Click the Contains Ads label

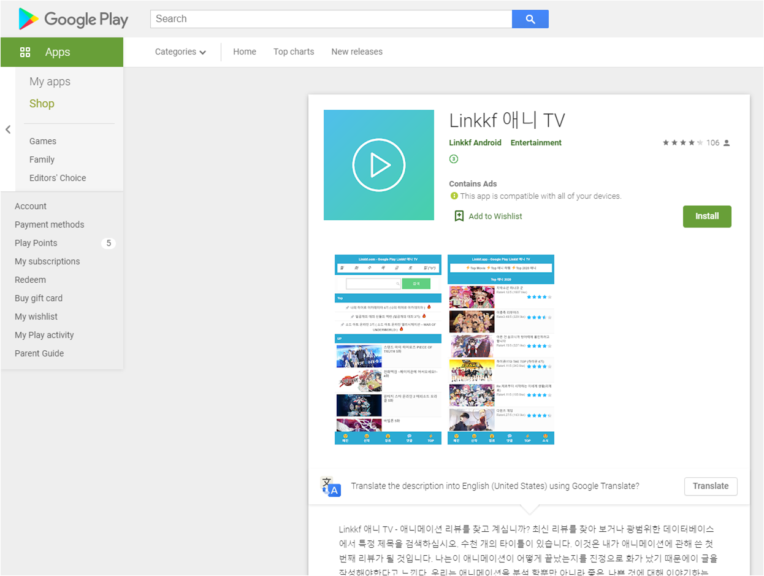[473, 184]
